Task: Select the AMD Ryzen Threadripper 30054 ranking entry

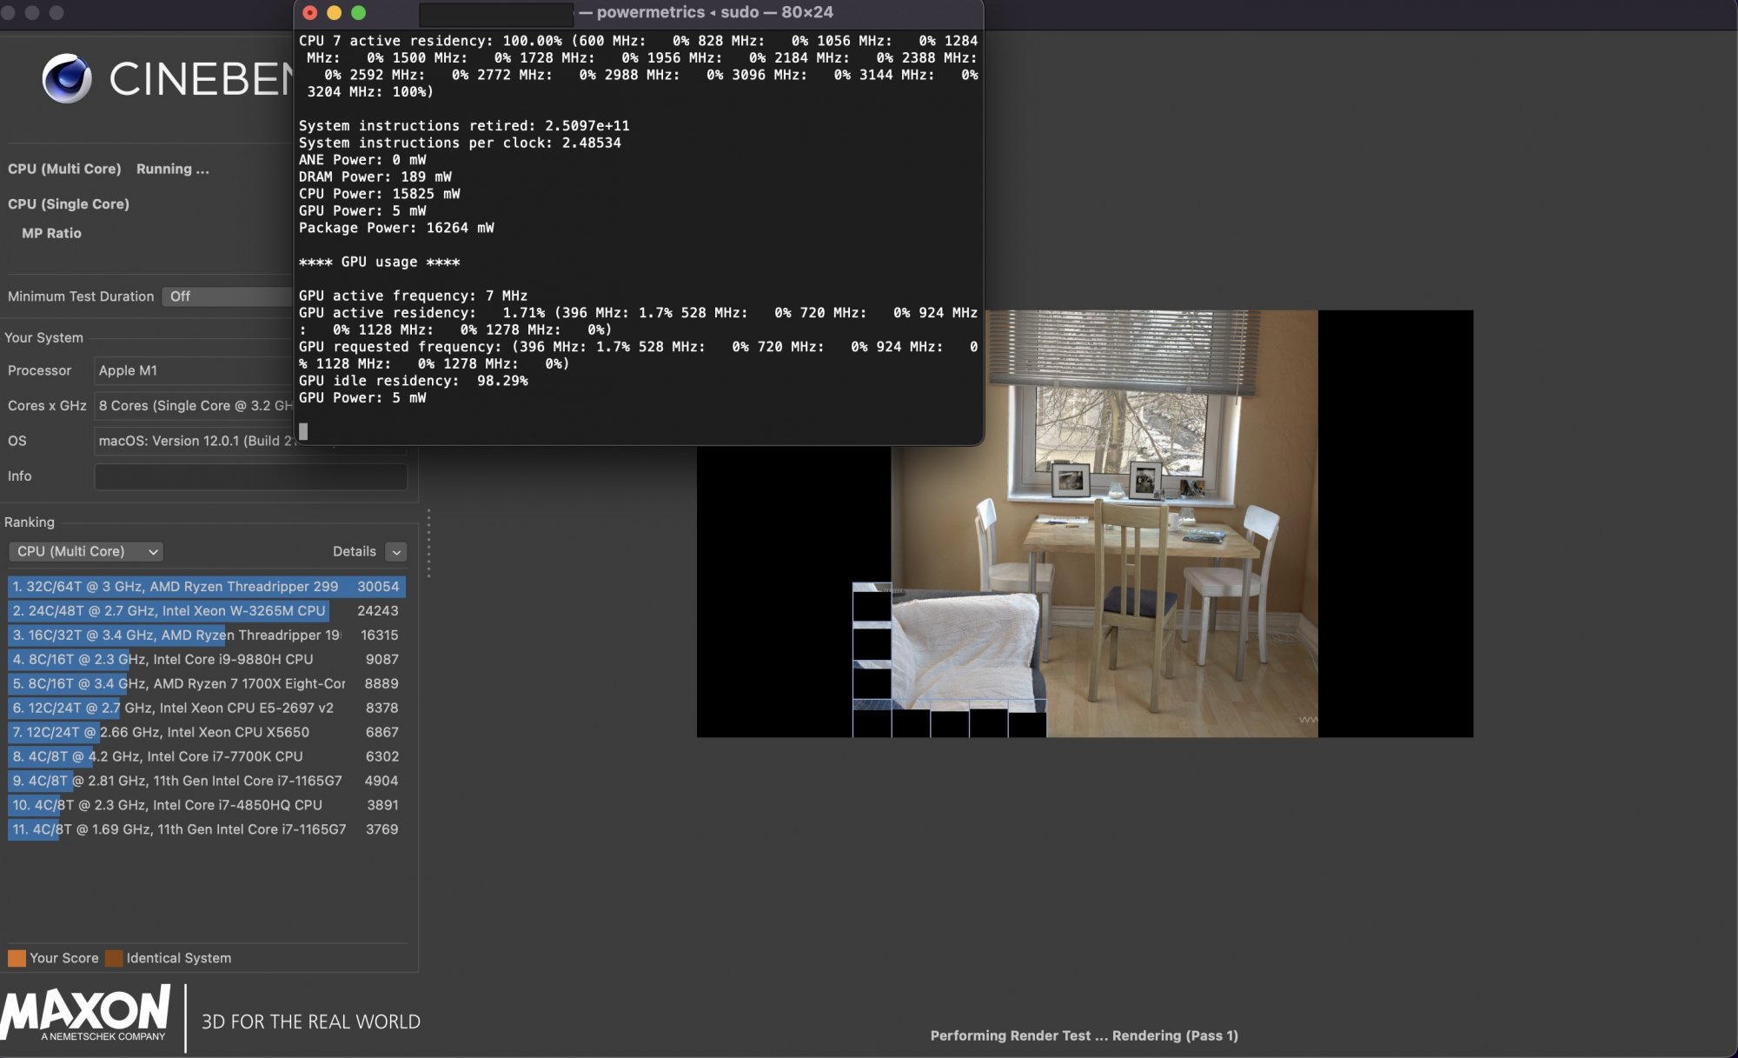Action: click(206, 587)
